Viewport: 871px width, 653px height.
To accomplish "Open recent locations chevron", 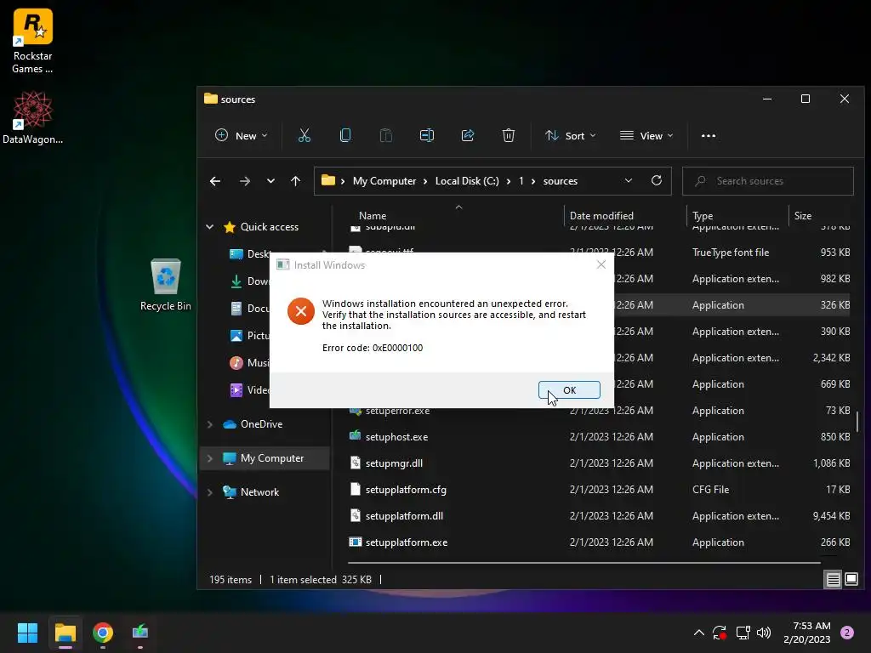I will tap(270, 181).
